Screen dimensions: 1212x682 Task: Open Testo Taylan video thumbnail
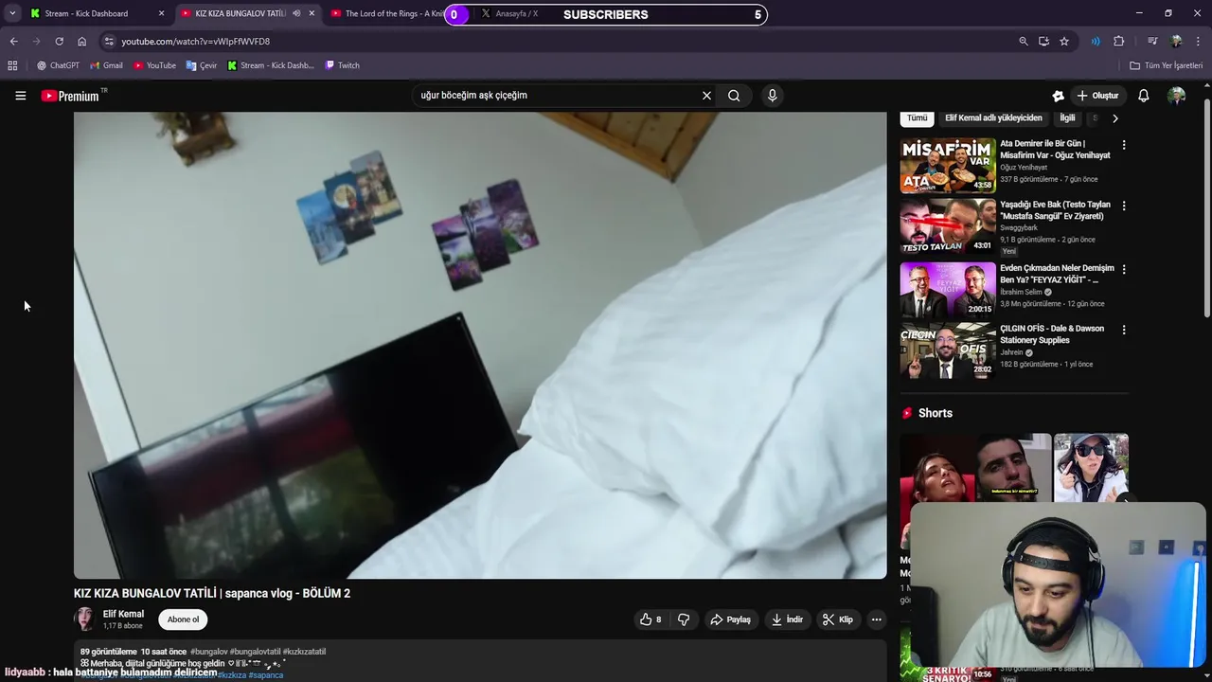point(948,225)
